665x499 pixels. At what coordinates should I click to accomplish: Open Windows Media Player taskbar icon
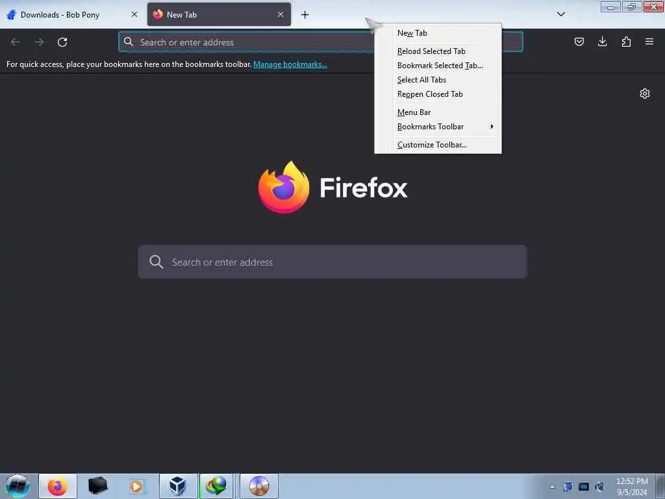[137, 486]
